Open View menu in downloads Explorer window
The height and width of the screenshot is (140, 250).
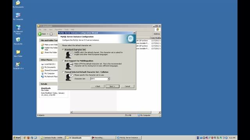tap(51, 30)
